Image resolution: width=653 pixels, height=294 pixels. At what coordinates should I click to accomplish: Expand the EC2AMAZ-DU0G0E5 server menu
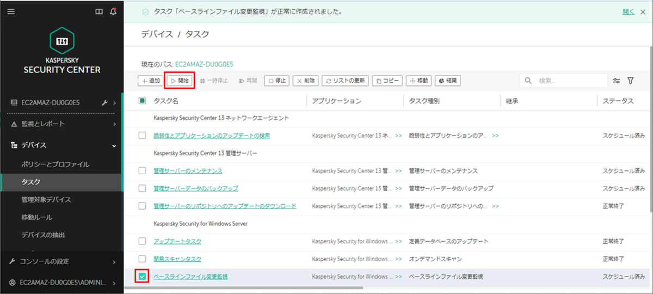tap(114, 102)
